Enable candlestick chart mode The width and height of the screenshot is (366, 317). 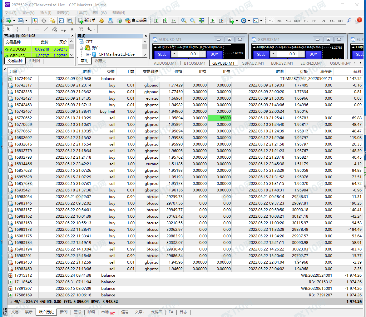coord(165,21)
